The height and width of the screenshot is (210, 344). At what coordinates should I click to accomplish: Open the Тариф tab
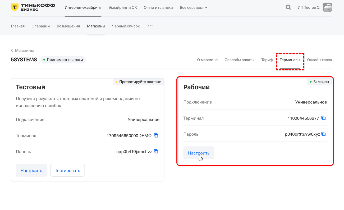pos(267,60)
